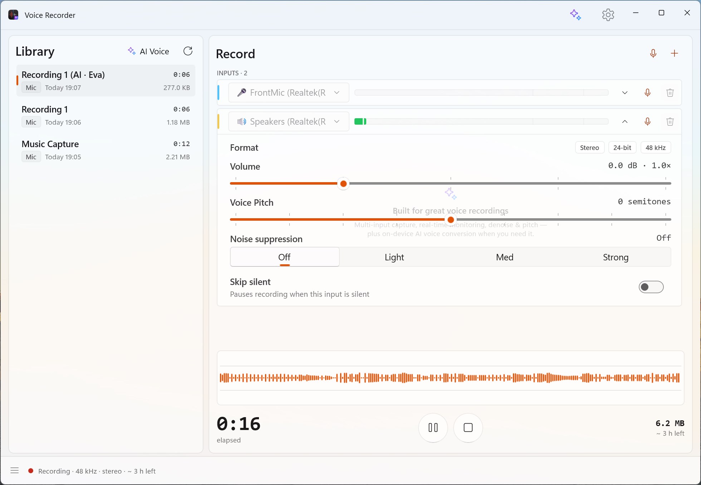
Task: Expand the FrontMic input settings chevron
Action: [x=625, y=93]
